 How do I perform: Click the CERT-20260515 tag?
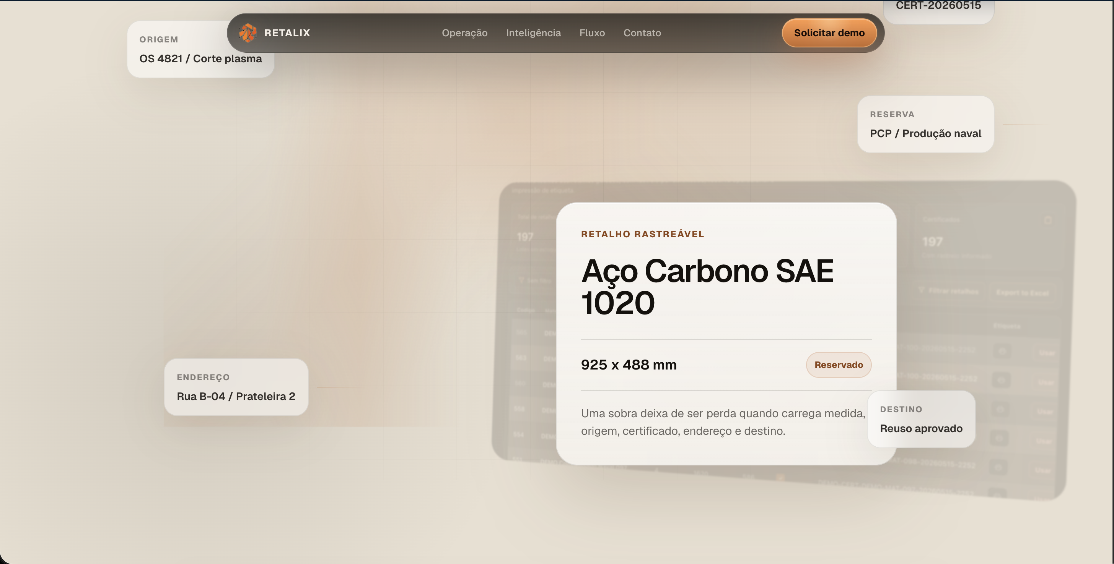[938, 5]
